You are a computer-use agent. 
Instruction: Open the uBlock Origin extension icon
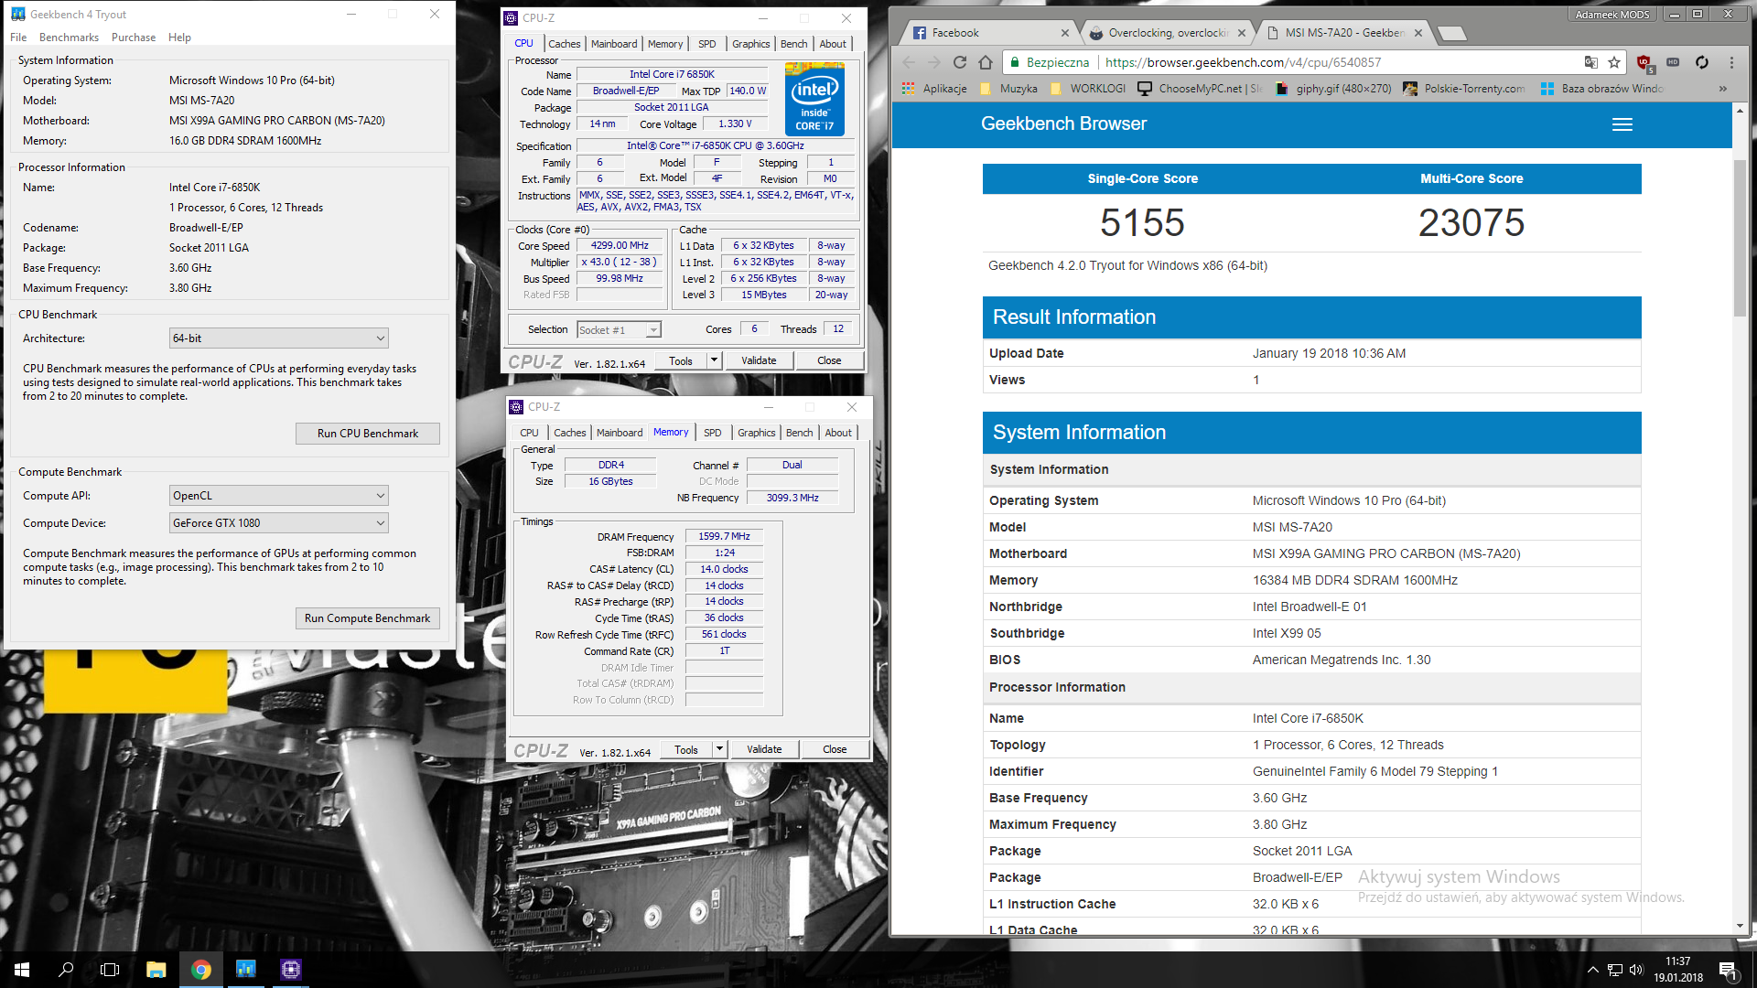point(1644,63)
